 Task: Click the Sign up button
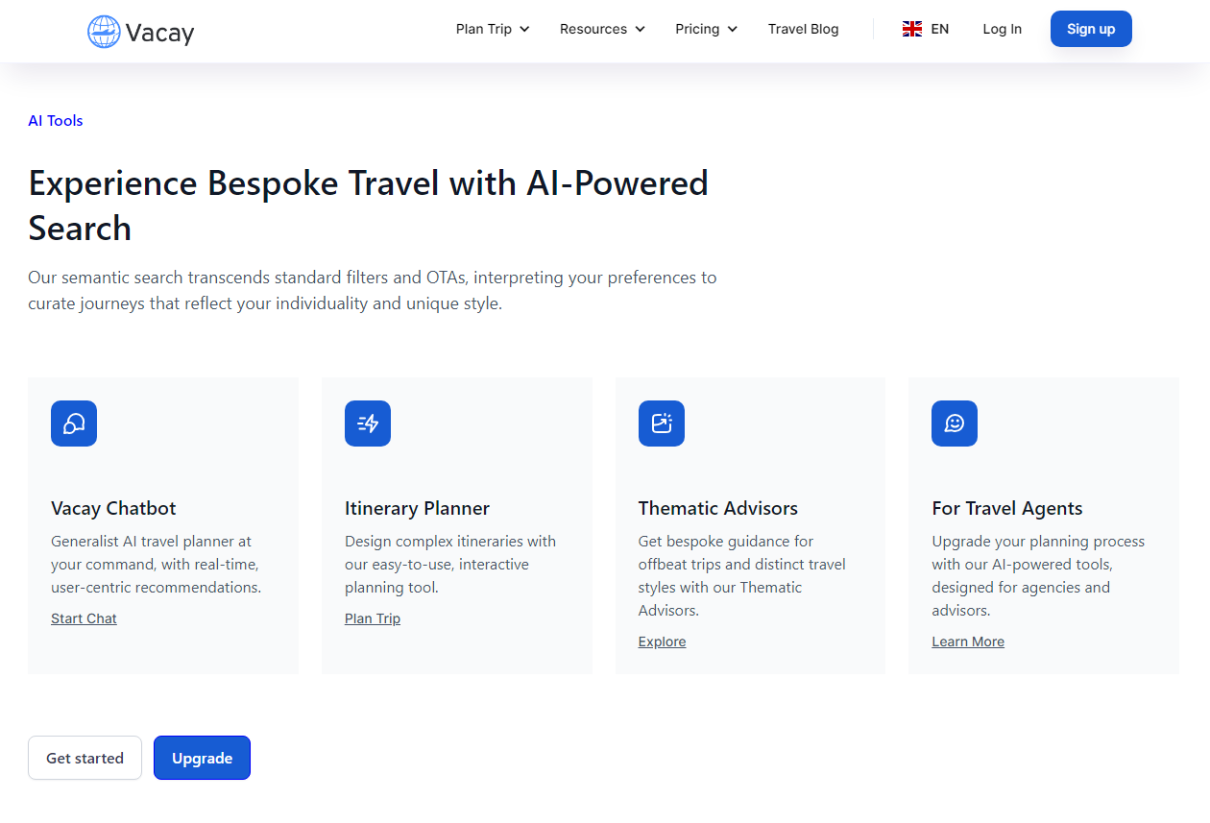[1091, 29]
